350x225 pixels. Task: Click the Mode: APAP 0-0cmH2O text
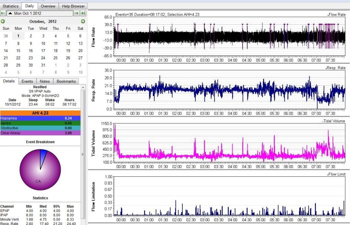click(40, 95)
